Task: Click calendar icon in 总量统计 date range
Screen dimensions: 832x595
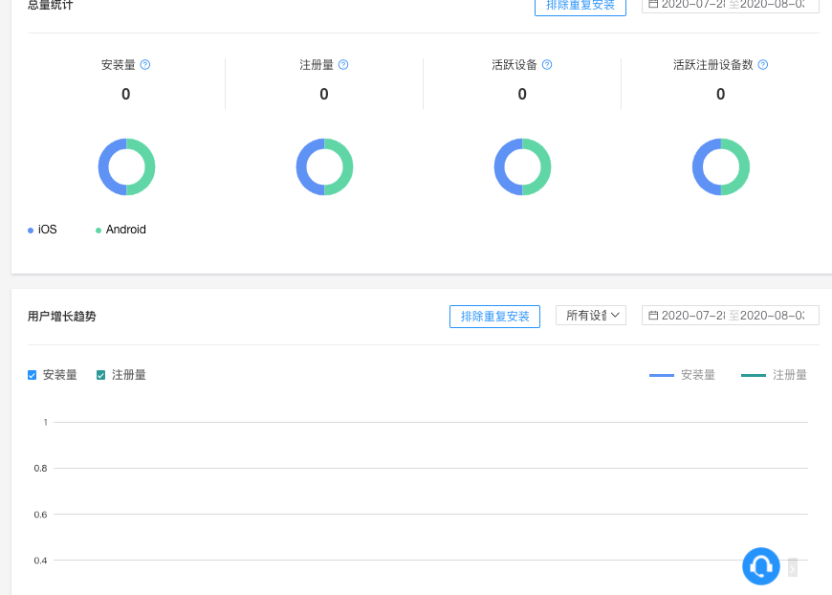Action: click(653, 5)
